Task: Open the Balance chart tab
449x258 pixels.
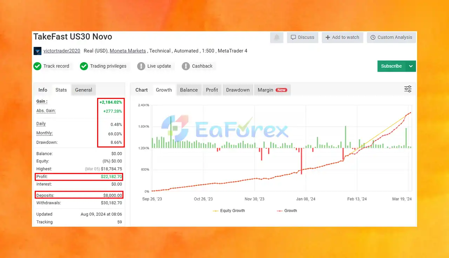Action: [x=189, y=90]
